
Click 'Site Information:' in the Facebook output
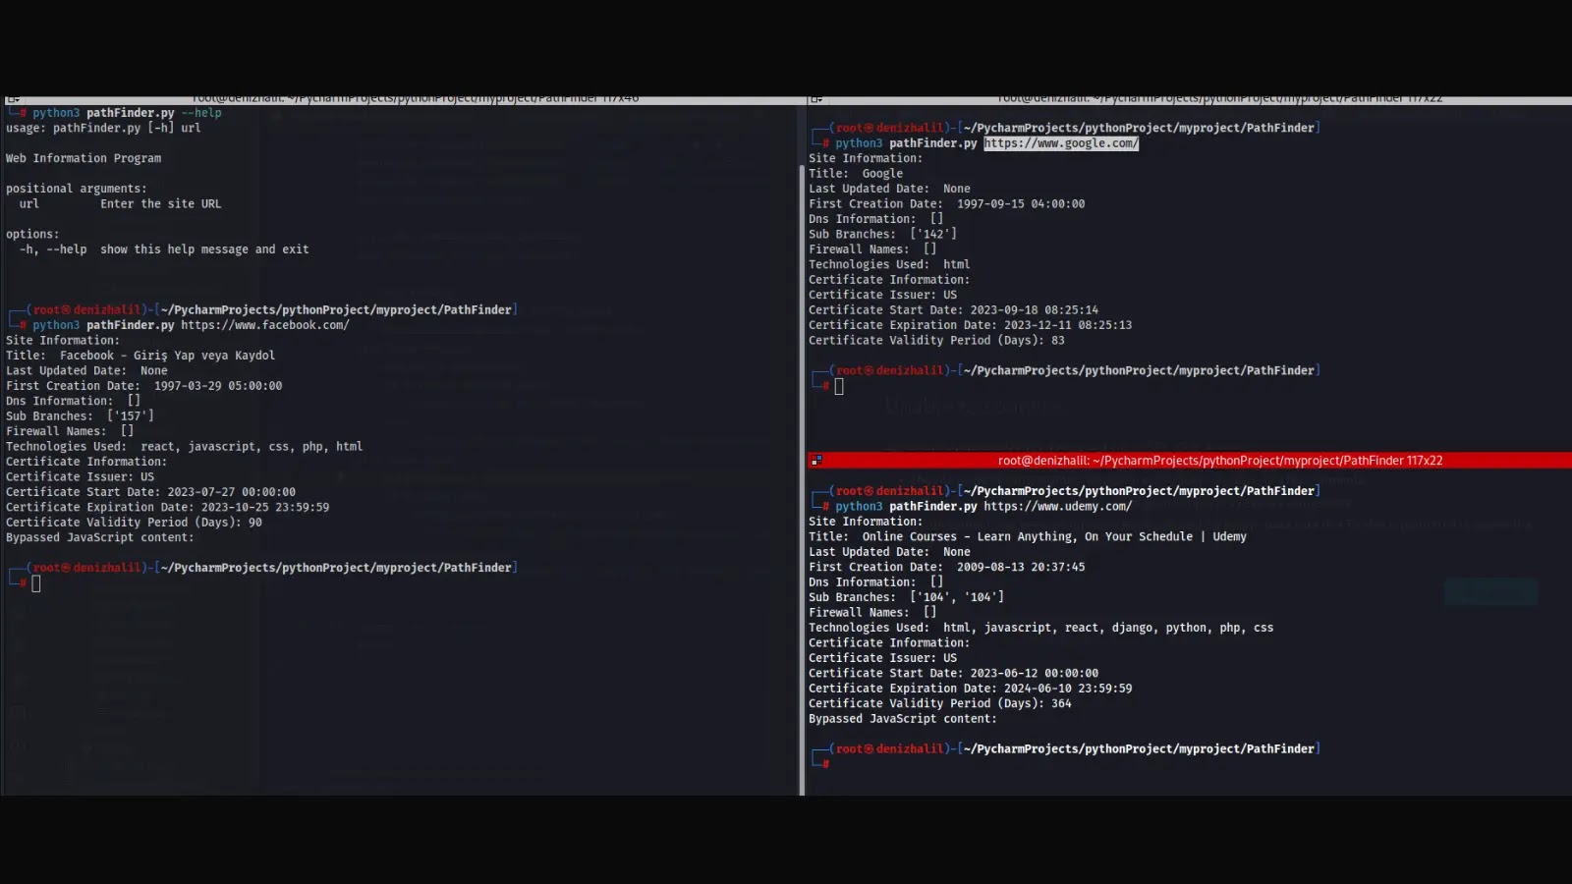tap(63, 340)
